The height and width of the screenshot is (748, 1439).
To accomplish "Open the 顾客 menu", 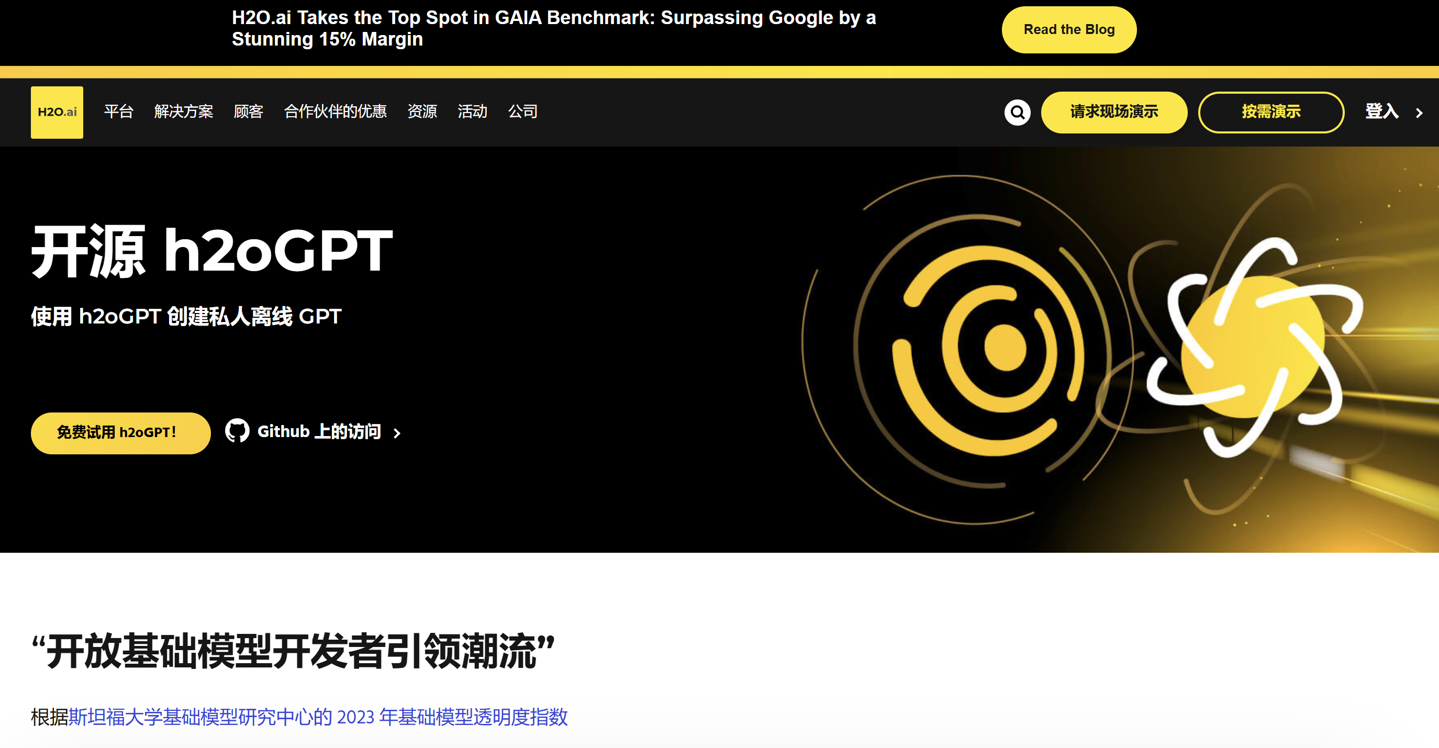I will tap(248, 111).
